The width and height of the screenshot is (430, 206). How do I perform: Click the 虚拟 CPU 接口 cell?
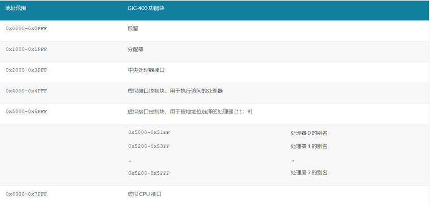145,194
